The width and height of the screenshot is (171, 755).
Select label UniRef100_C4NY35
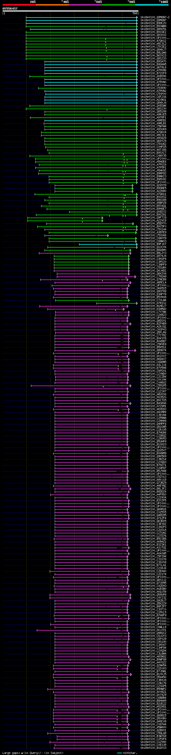(x=153, y=156)
